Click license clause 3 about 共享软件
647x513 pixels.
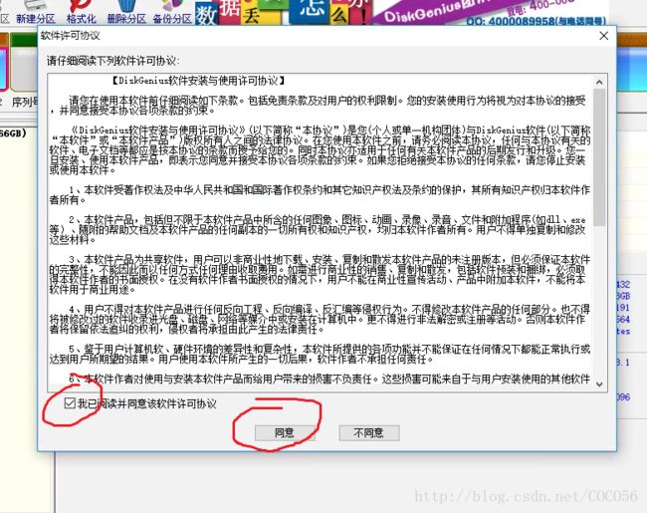[x=320, y=274]
